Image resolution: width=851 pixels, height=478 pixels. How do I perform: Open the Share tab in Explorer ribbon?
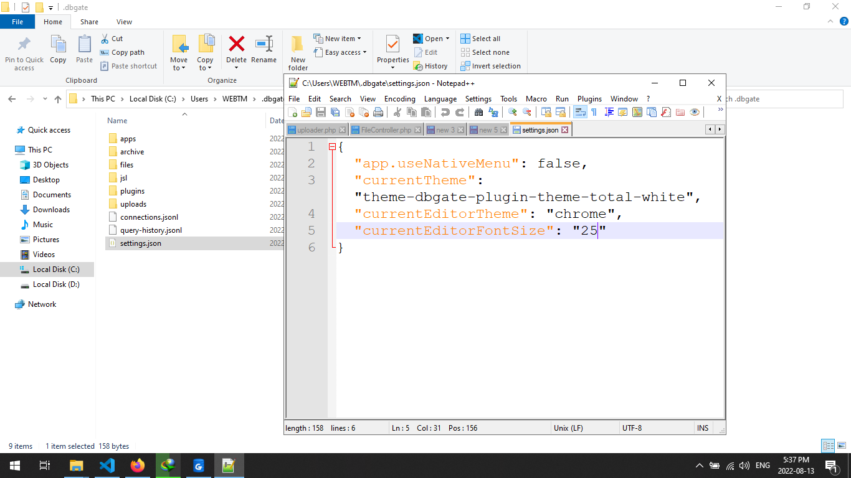point(89,22)
